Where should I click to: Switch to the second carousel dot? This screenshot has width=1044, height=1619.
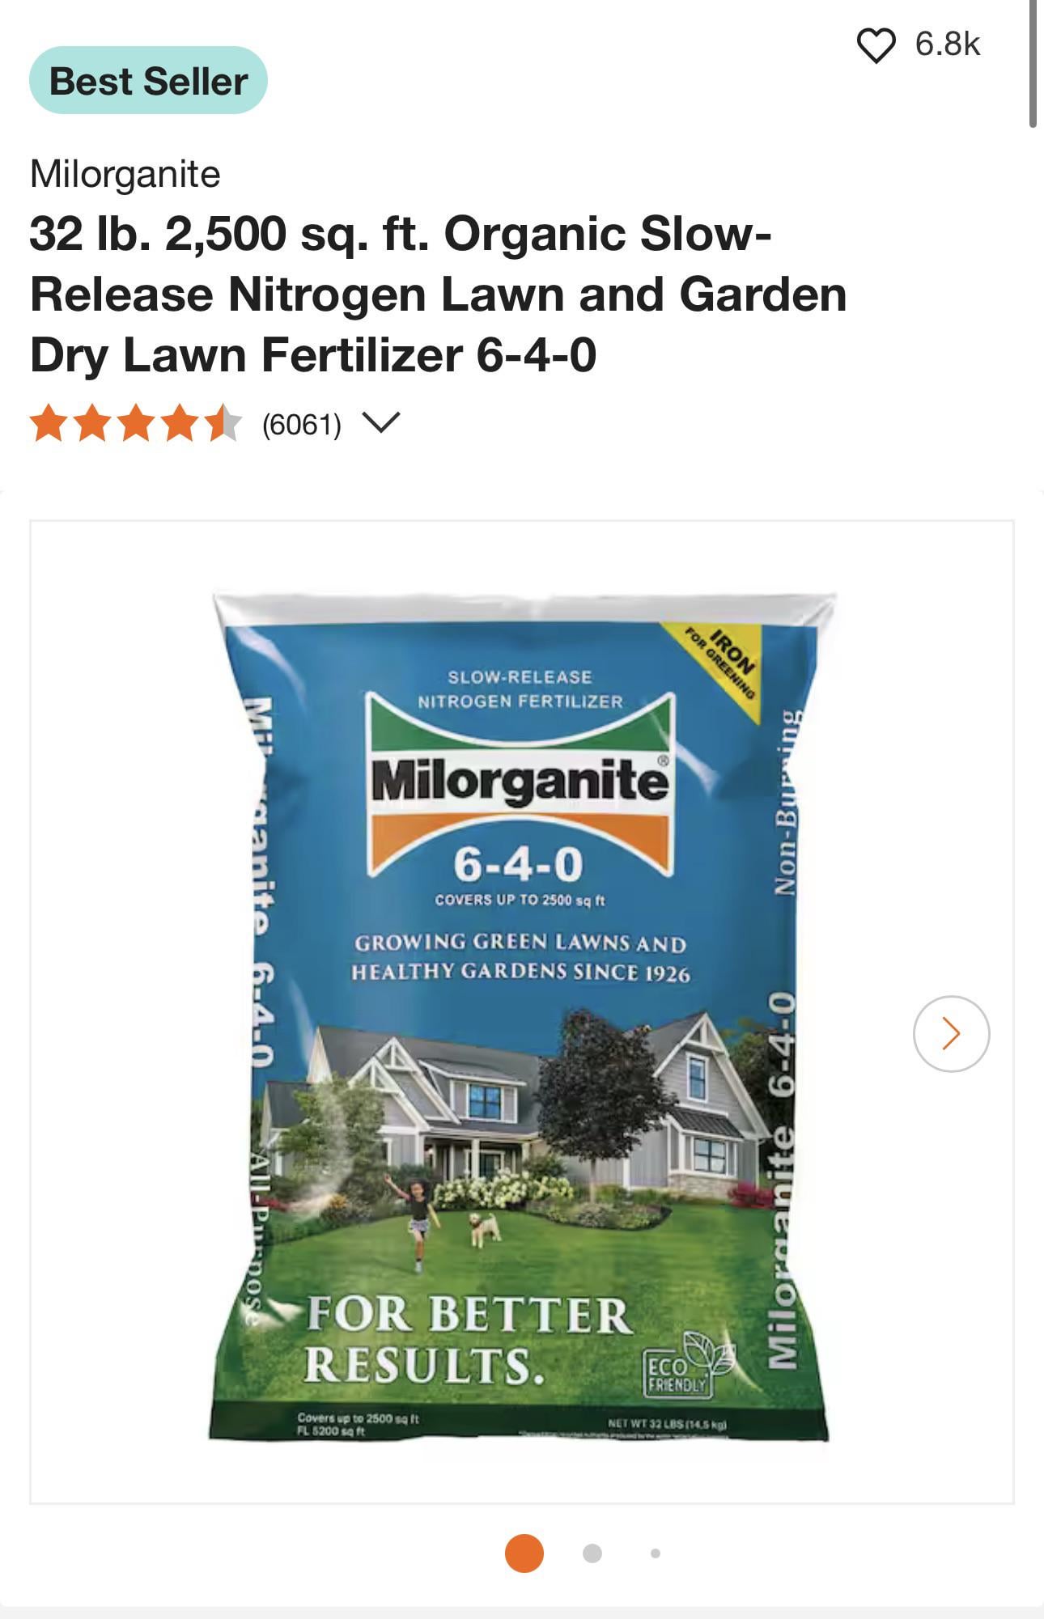(592, 1553)
